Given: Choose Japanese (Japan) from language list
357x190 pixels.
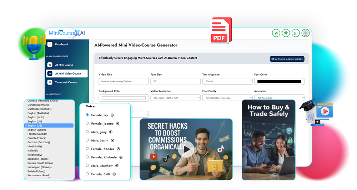Looking at the screenshot, I should (x=38, y=159).
